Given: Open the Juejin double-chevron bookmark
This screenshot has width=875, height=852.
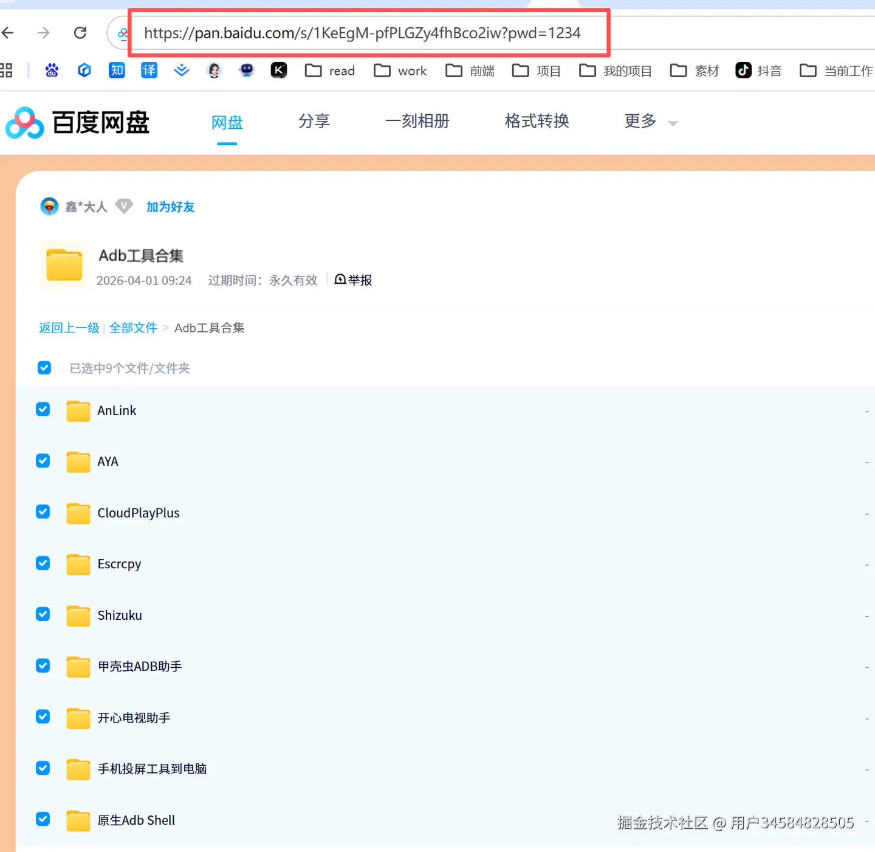Looking at the screenshot, I should (x=182, y=70).
